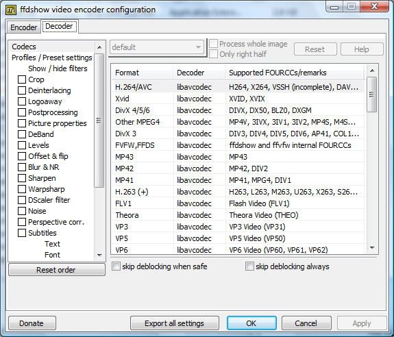The width and height of the screenshot is (394, 337).
Task: Toggle the Logoaway filter checkbox
Action: (22, 101)
